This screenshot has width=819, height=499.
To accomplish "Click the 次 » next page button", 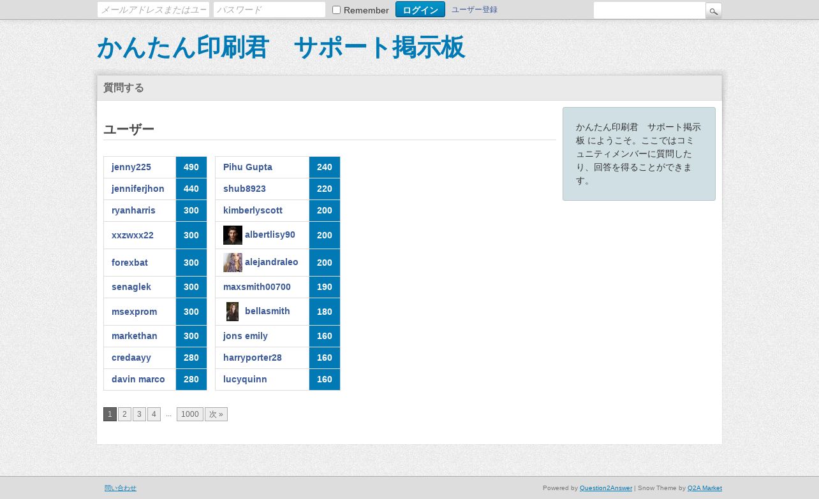I will (216, 414).
